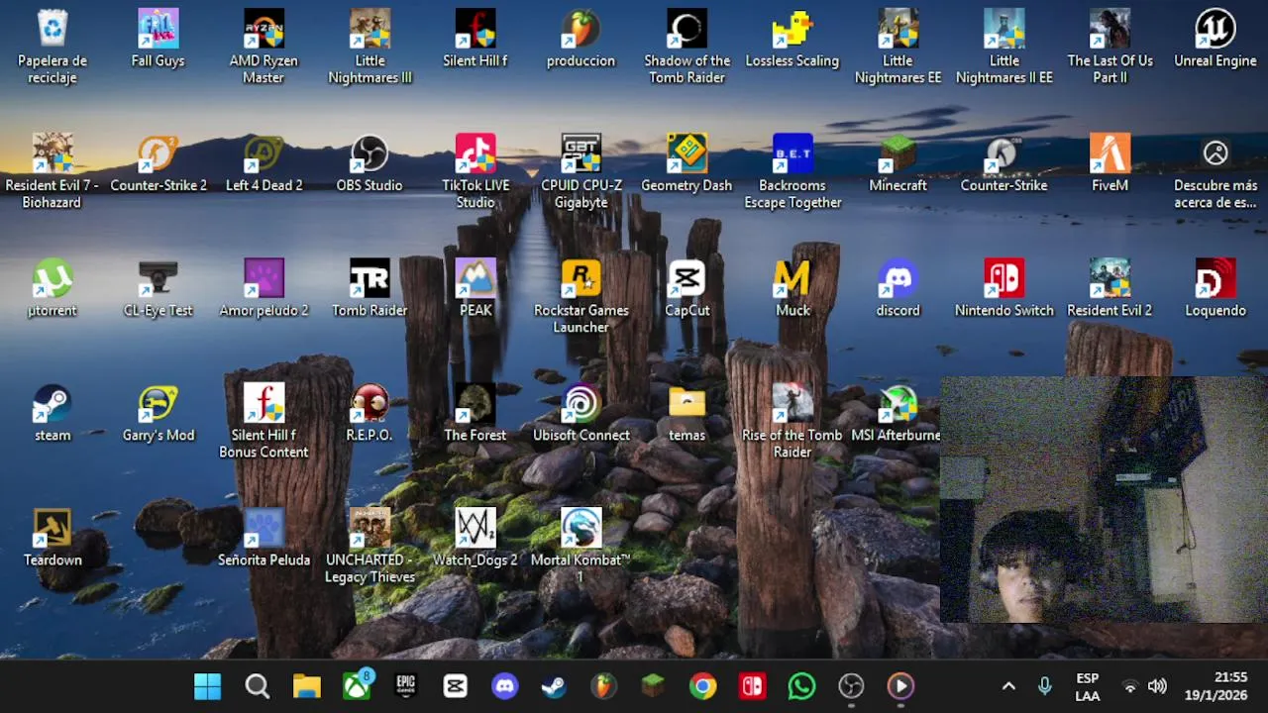Launch CapCut from the desktop
This screenshot has width=1268, height=713.
[x=687, y=288]
